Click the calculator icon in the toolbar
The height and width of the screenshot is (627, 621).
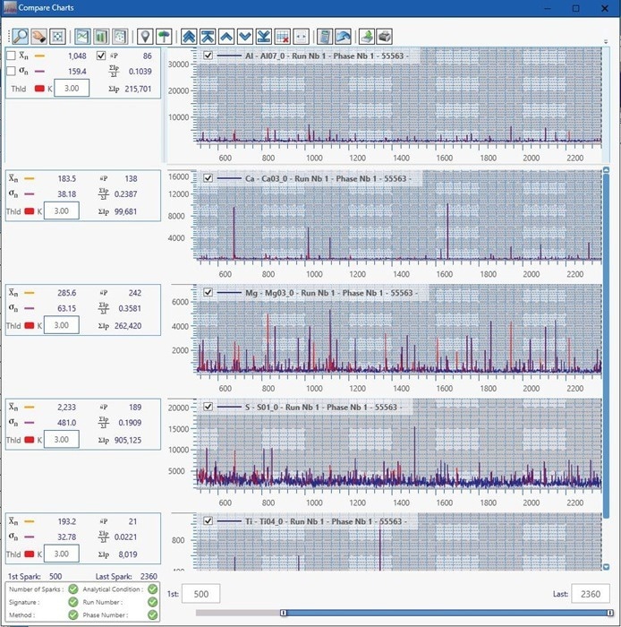[326, 37]
